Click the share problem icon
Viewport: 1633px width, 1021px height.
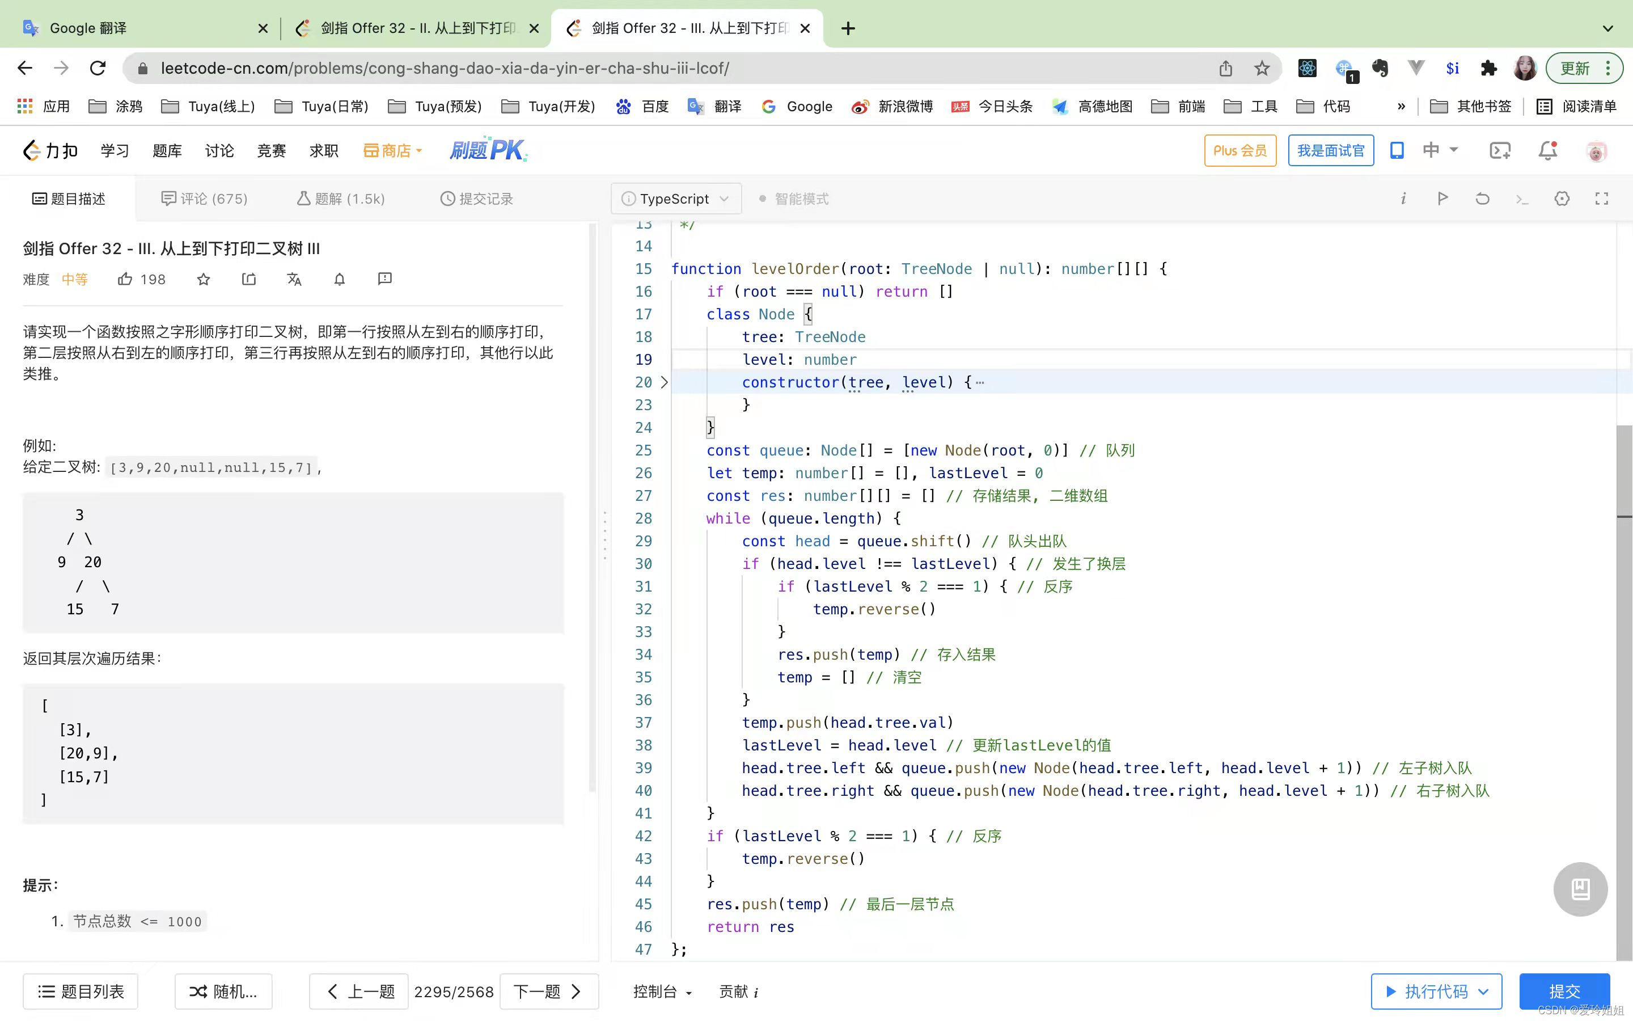pyautogui.click(x=249, y=279)
